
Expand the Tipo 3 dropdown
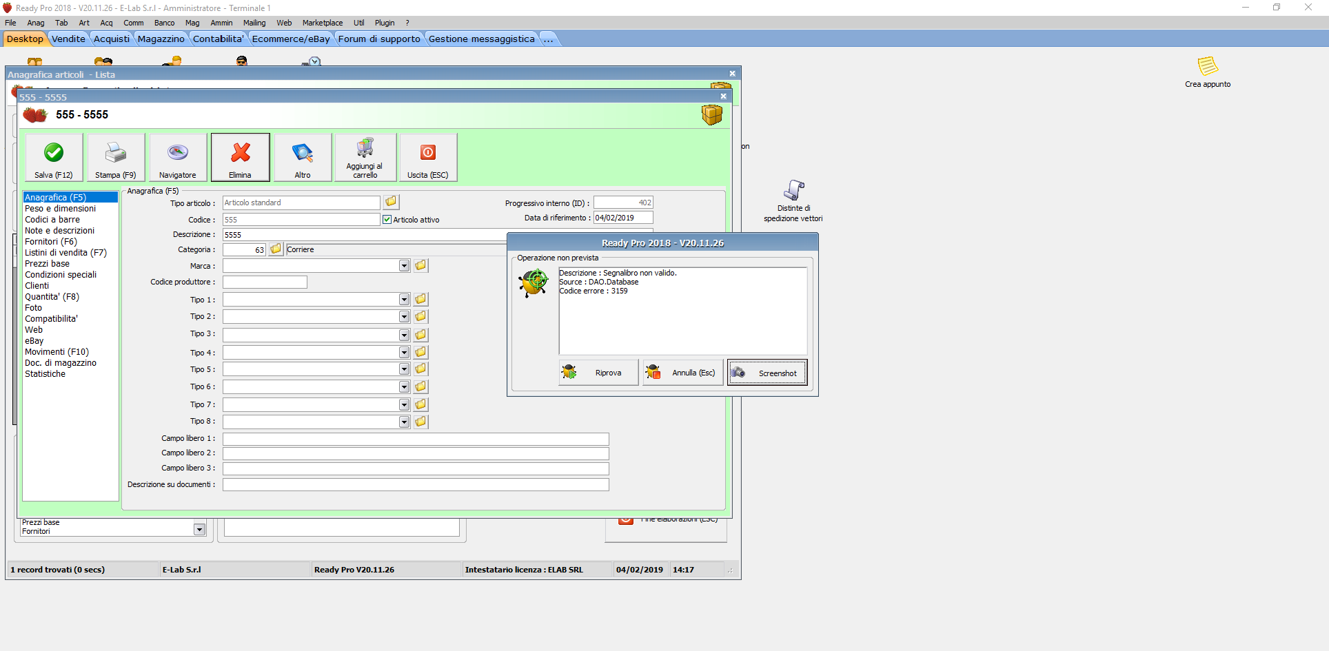coord(404,335)
